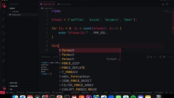Open the Explorer view in activity bar
Image resolution: width=174 pixels, height=98 pixels.
point(4,5)
